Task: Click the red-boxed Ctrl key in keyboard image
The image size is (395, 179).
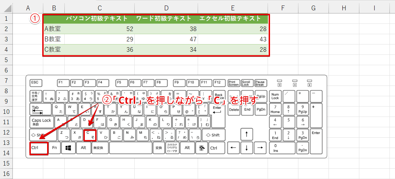Action: point(38,148)
